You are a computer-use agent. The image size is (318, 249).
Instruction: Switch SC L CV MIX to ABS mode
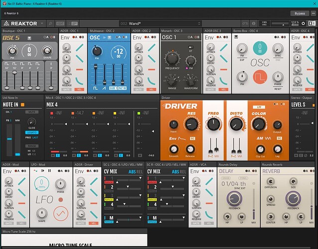132,172
